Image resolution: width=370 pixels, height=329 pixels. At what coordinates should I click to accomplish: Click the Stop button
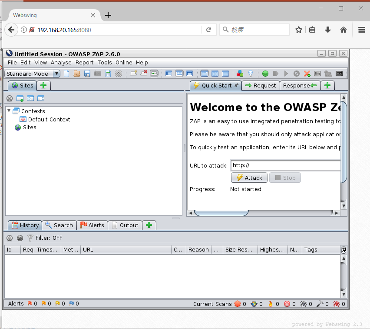(x=285, y=178)
